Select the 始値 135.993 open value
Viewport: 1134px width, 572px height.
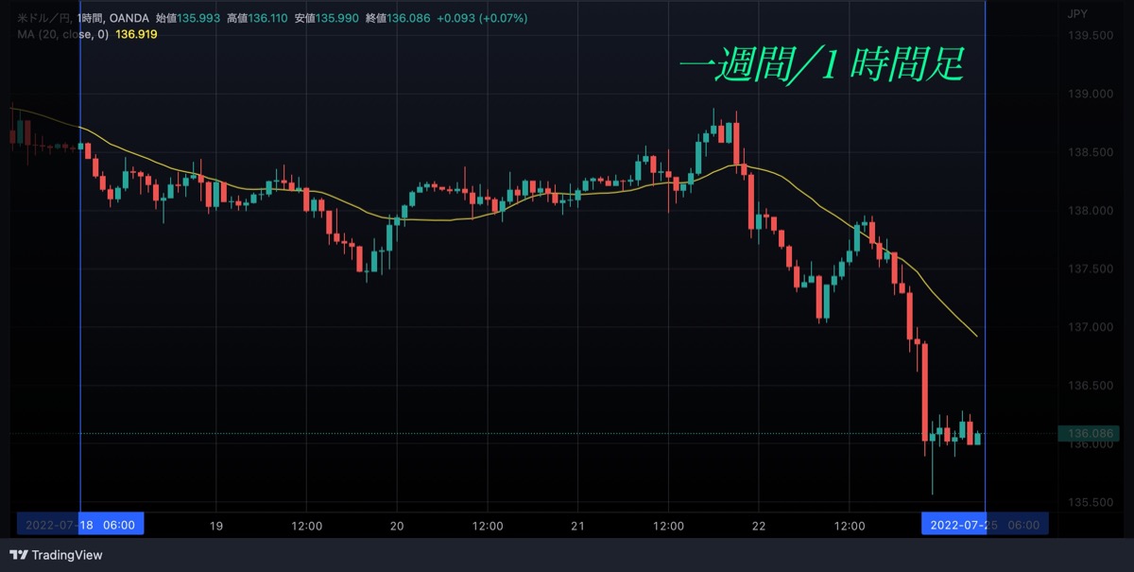pyautogui.click(x=188, y=19)
